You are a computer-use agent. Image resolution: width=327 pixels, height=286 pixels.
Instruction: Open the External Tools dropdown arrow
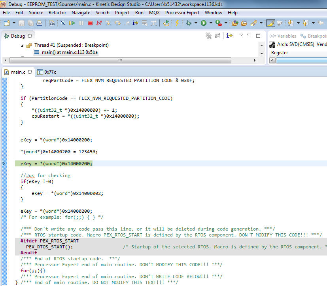click(x=226, y=23)
